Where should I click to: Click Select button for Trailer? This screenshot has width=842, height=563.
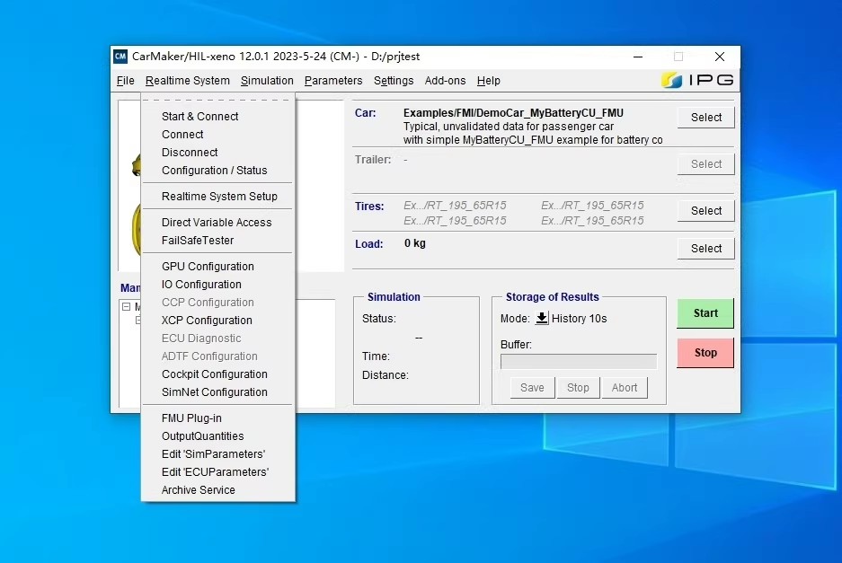click(705, 163)
